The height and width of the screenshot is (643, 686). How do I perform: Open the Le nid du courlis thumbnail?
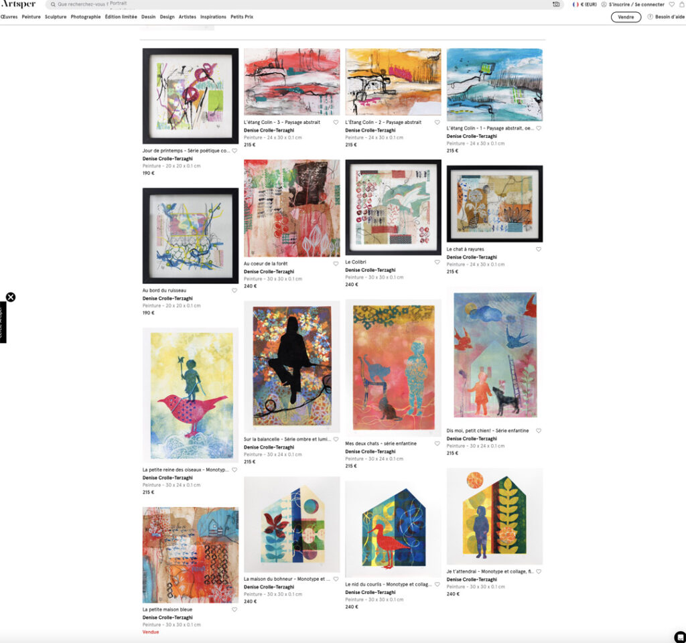(393, 529)
